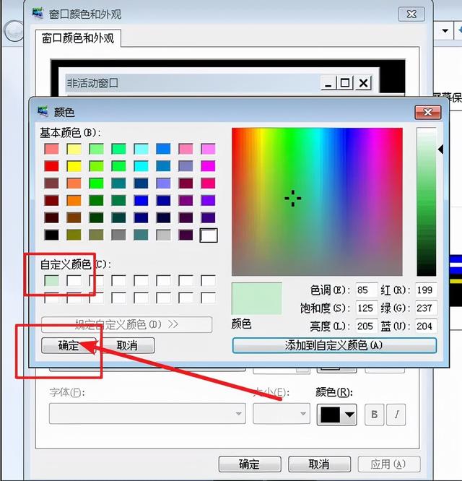Click inactive window preview maximize icon
Screen dimensions: 462x481
[x=345, y=83]
